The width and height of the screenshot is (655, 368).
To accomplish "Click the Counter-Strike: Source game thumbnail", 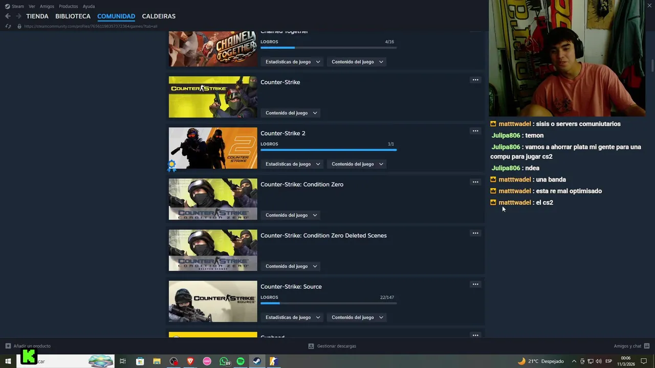I will (213, 302).
